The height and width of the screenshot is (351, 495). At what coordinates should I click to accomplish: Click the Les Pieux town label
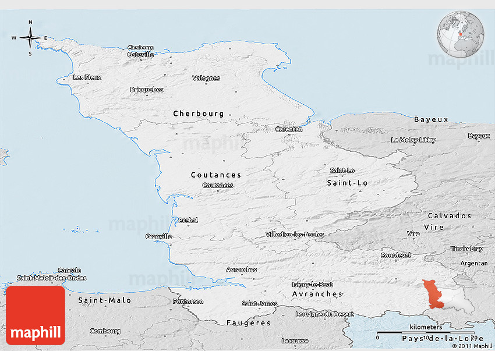click(87, 77)
